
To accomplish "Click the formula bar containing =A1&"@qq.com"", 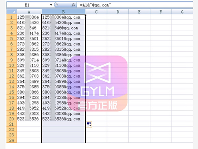I will click(x=135, y=5).
